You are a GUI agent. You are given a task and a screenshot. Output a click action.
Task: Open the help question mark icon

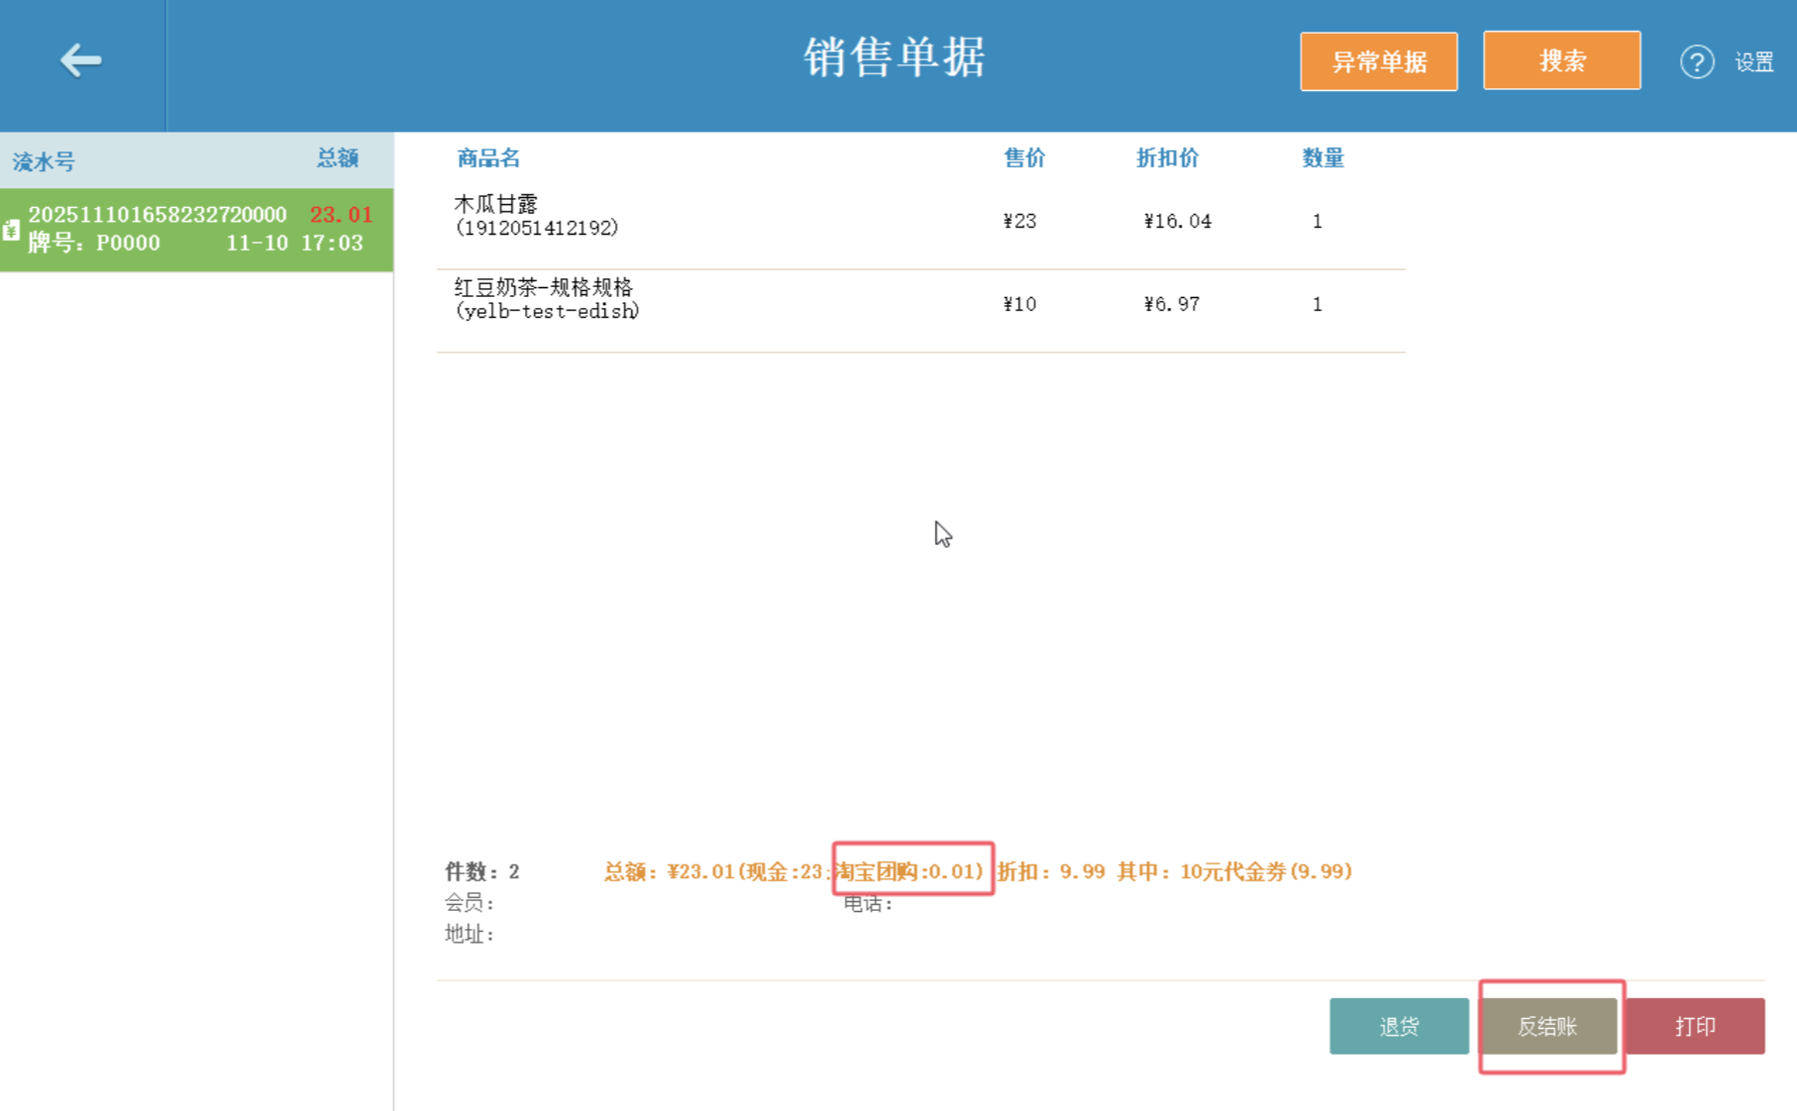(x=1696, y=62)
